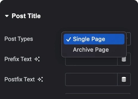Click the dynamic tags button box beside Postfix field

[x=124, y=79]
